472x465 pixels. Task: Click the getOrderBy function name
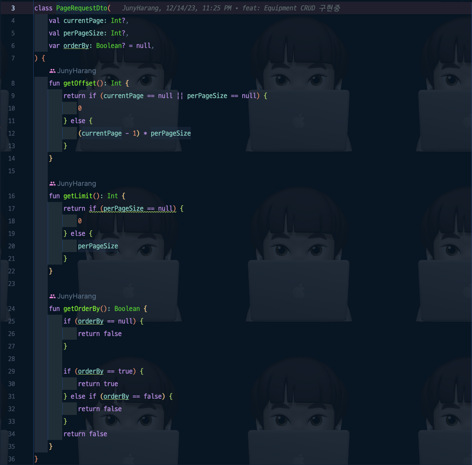81,309
